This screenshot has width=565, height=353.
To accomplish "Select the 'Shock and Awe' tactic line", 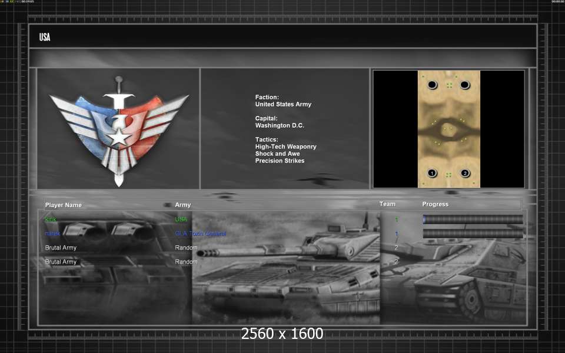I will pyautogui.click(x=277, y=154).
